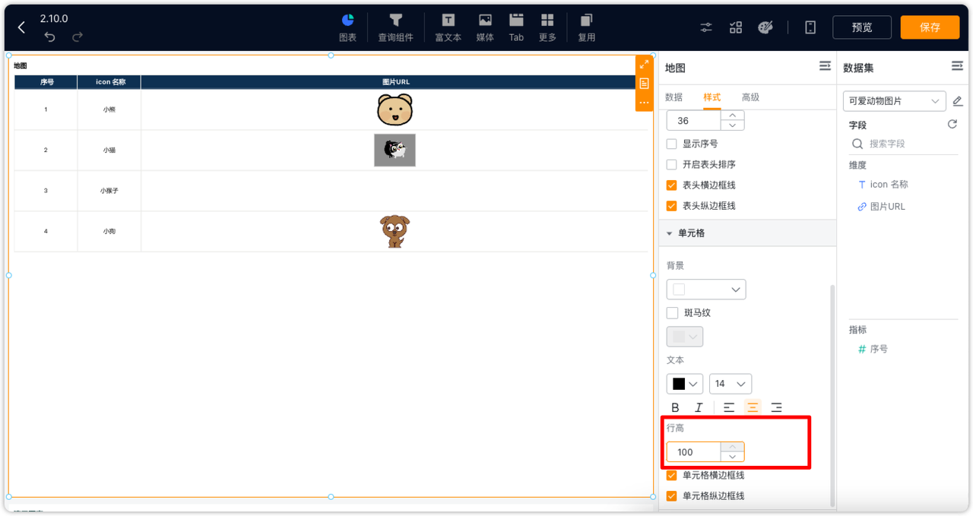Image resolution: width=973 pixels, height=516 pixels.
Task: Open the 查询组件 filter tool
Action: [x=395, y=27]
